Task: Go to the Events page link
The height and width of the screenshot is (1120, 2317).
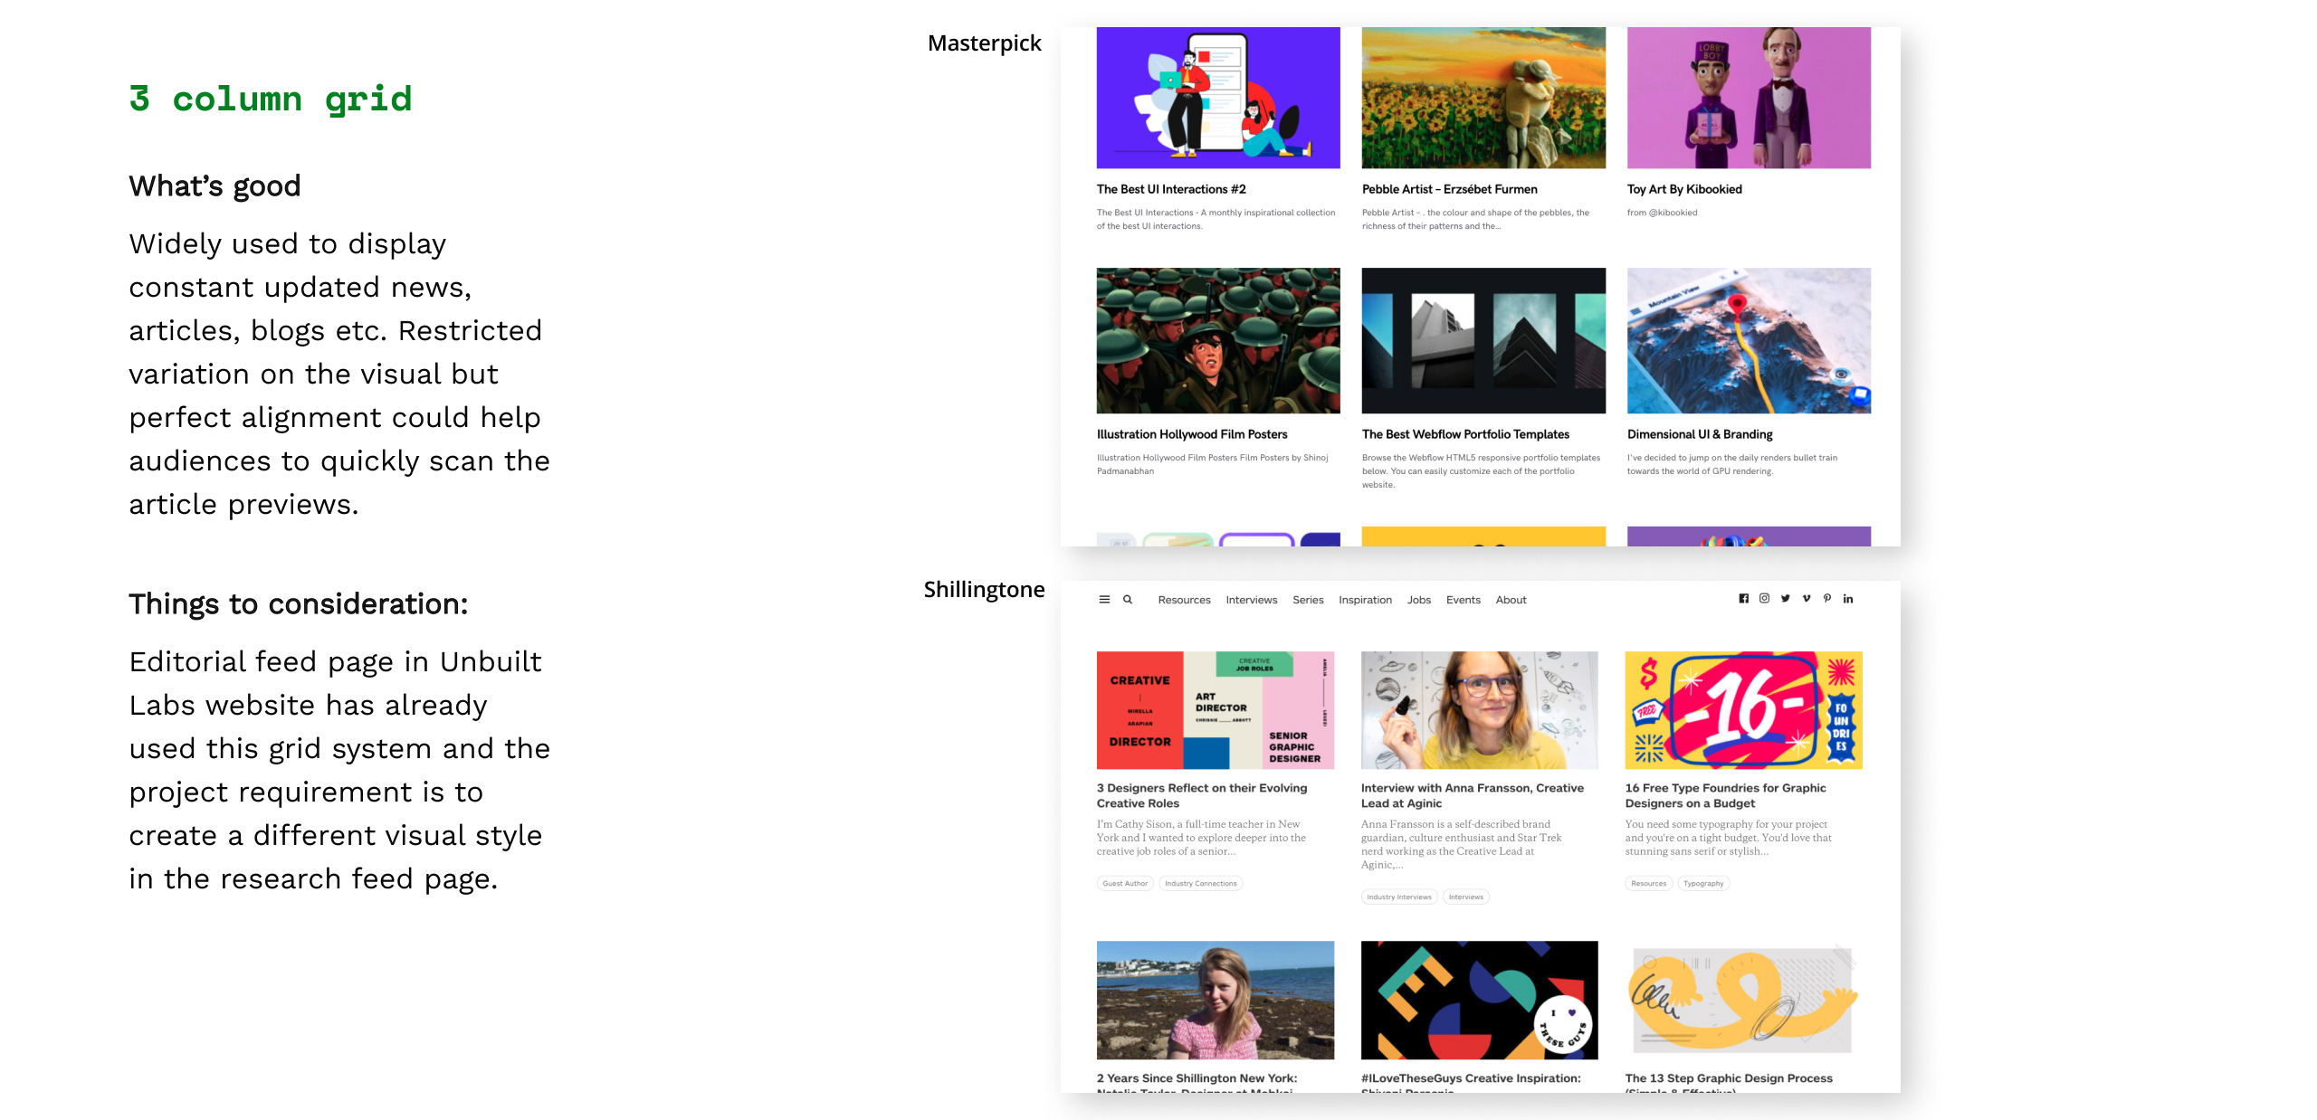Action: 1464,600
